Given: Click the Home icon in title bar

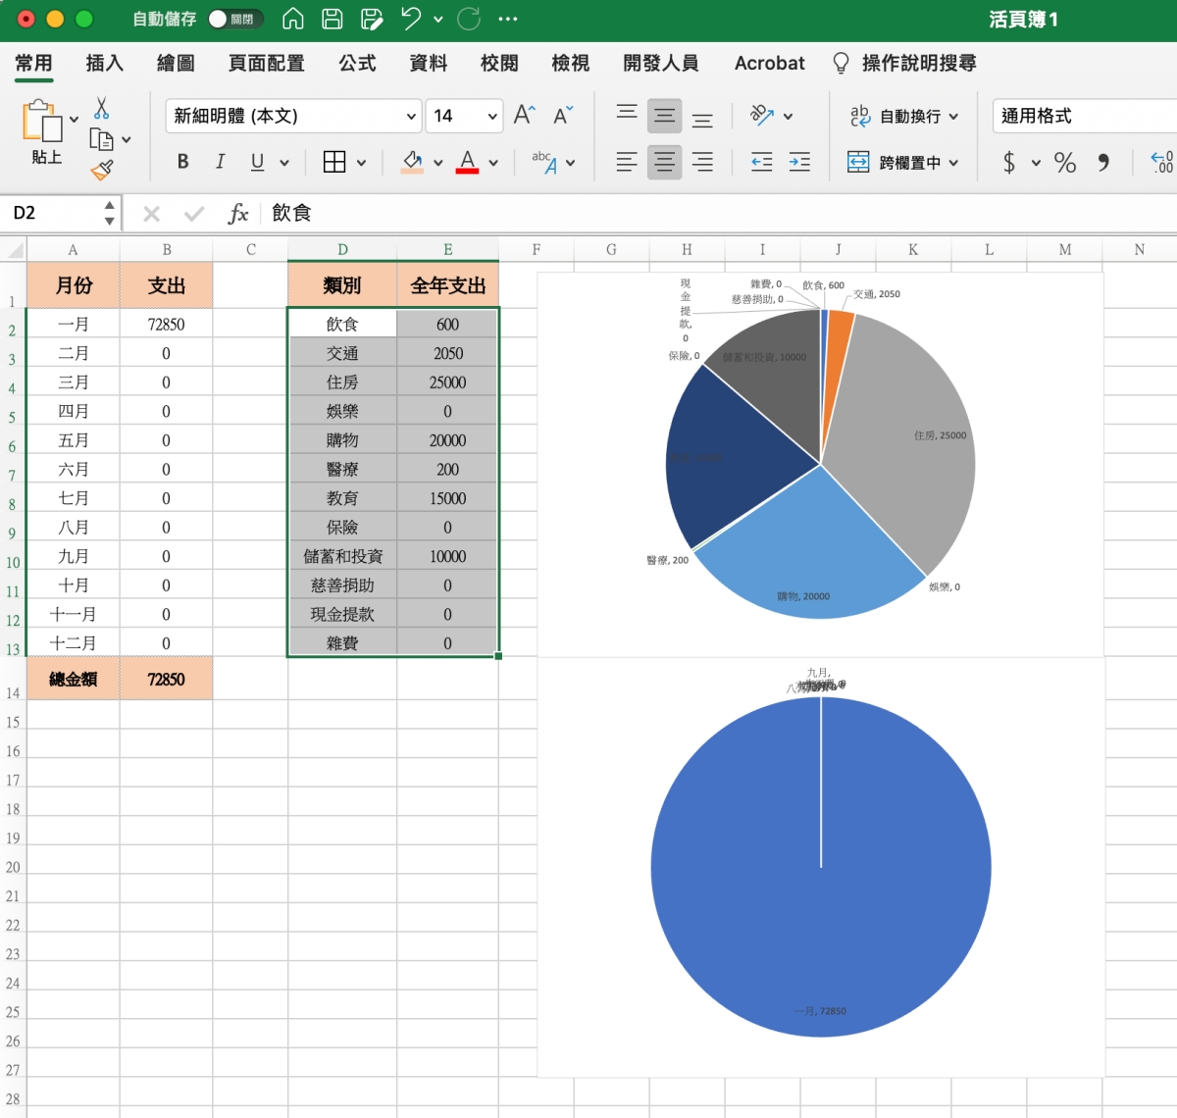Looking at the screenshot, I should (x=292, y=19).
